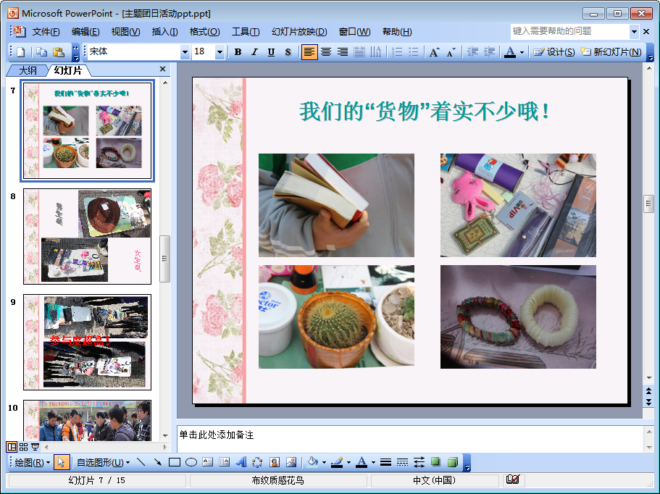This screenshot has width=660, height=494.
Task: Increase font size with large A icon
Action: pos(434,51)
